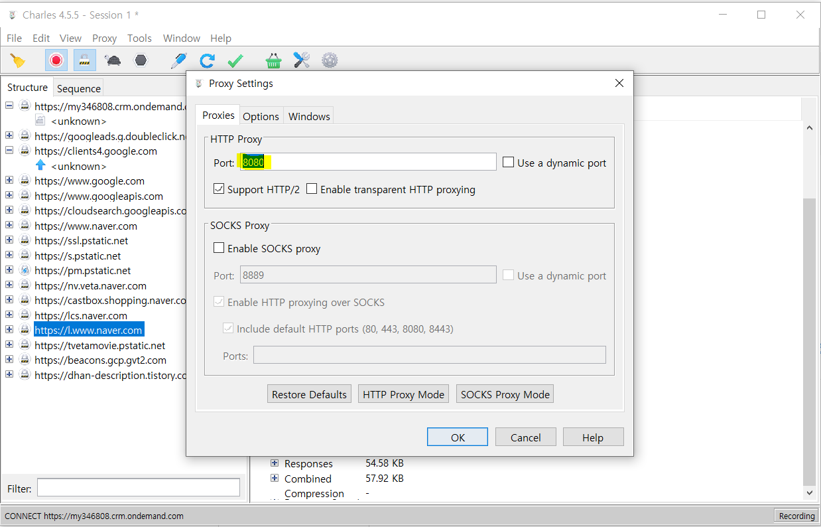
Task: Click the broom Clear Session icon
Action: point(18,60)
